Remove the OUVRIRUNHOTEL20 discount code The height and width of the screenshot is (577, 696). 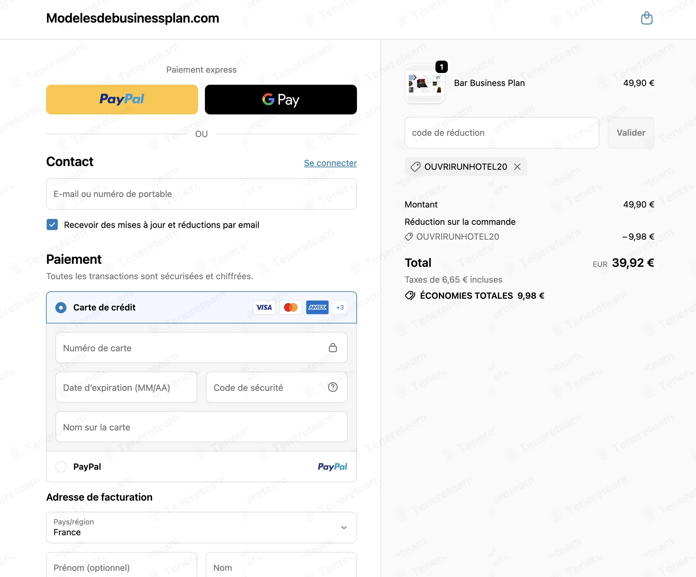click(517, 167)
